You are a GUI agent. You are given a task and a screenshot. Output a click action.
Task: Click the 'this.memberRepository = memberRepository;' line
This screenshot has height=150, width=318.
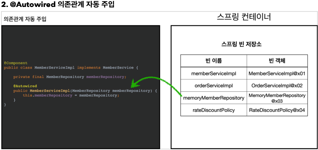click(71, 95)
